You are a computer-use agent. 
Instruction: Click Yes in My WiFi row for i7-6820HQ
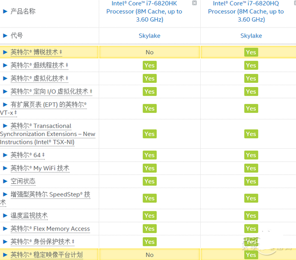click(251, 168)
